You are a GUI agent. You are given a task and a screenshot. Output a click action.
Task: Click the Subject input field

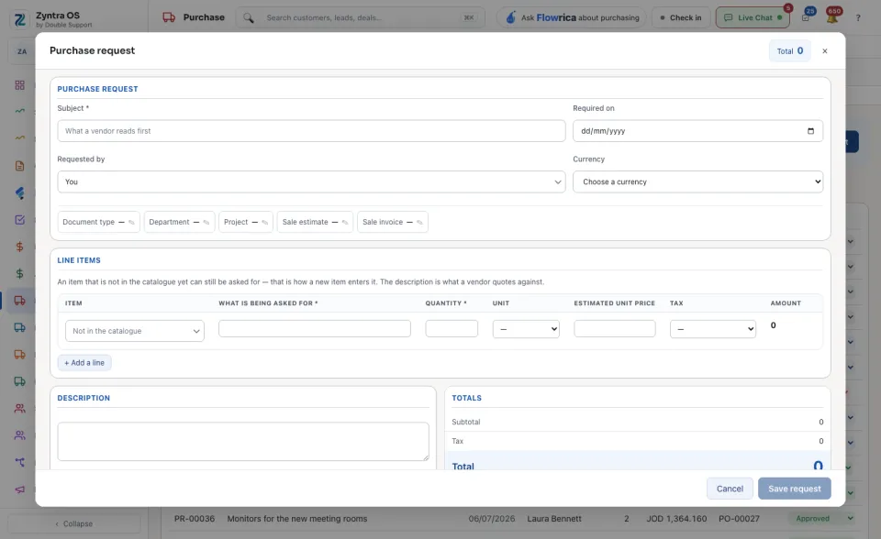click(x=311, y=131)
